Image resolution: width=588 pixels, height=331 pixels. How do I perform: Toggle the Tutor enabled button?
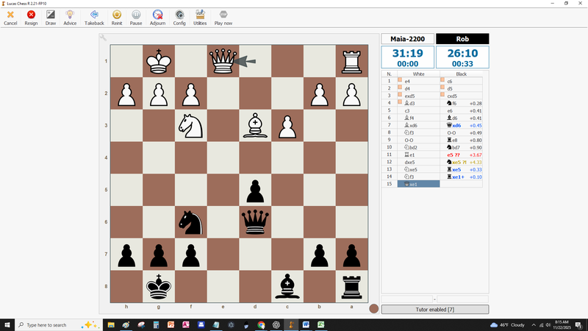coord(434,309)
